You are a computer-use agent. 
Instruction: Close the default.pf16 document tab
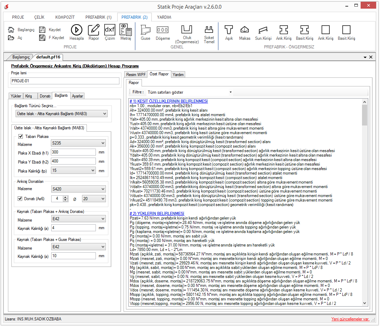(x=371, y=57)
